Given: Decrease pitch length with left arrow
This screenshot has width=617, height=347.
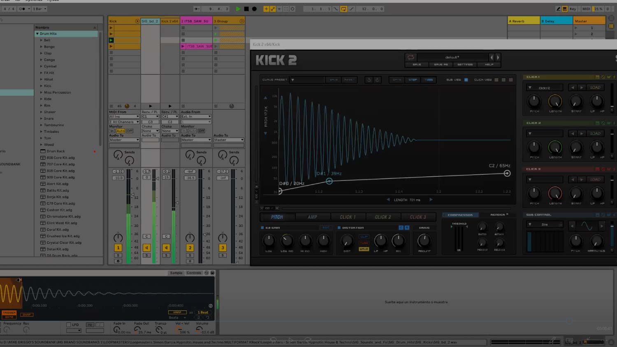Looking at the screenshot, I should [388, 200].
